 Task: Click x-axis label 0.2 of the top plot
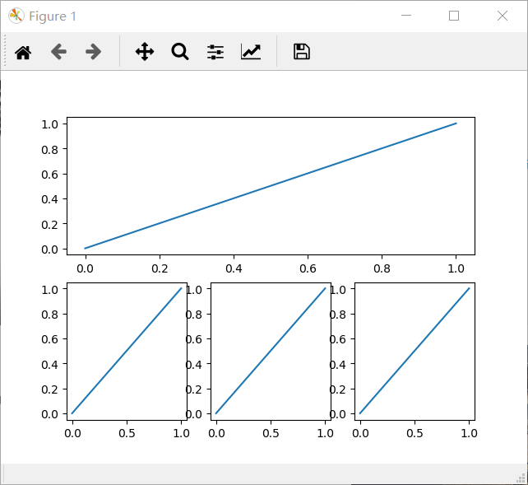click(160, 268)
